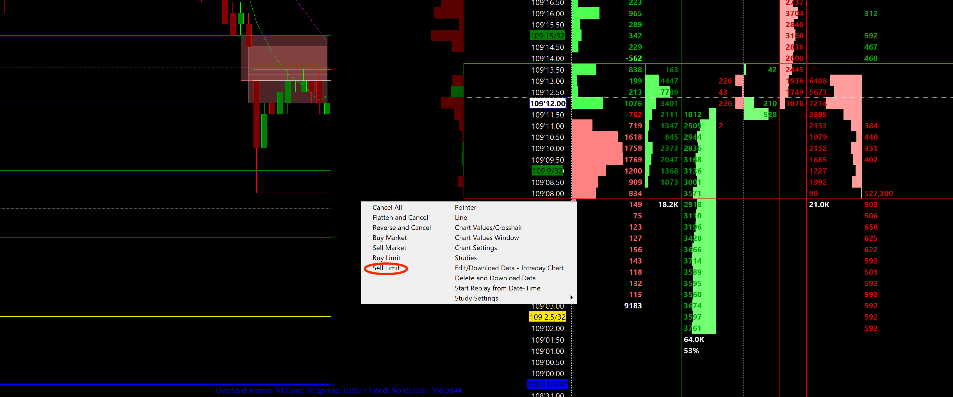953x397 pixels.
Task: Select Line drawing tool entry
Action: (x=461, y=218)
